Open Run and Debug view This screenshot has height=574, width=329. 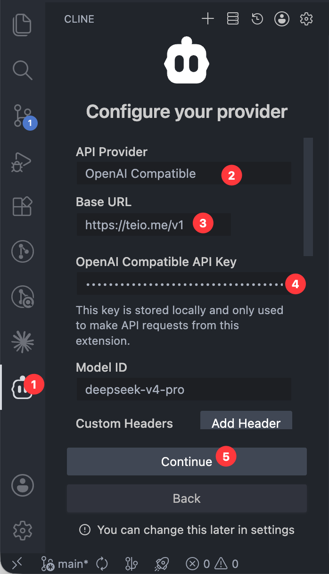point(22,162)
